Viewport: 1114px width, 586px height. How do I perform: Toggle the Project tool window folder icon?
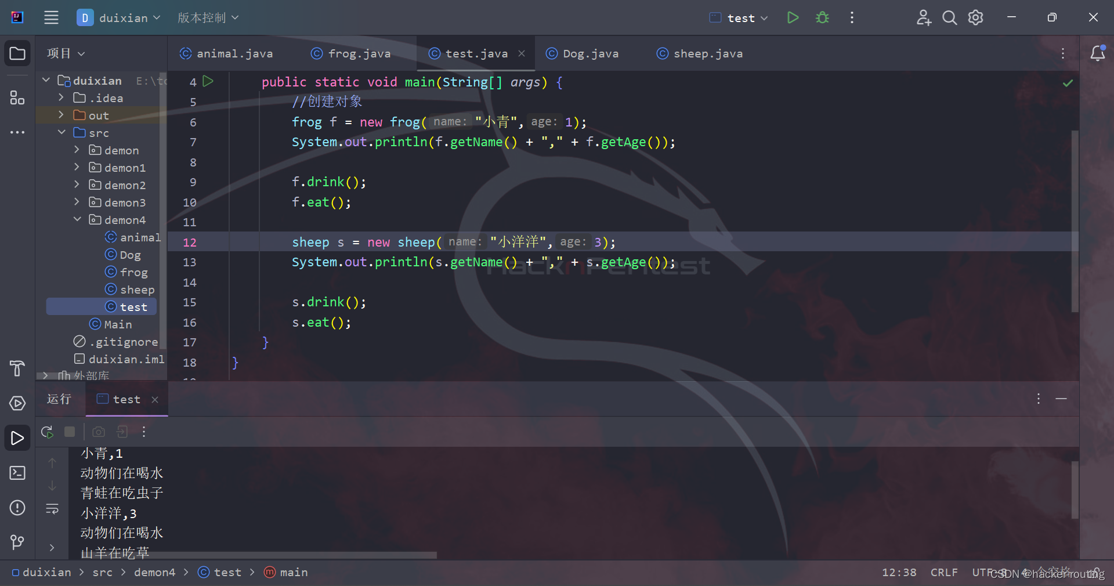(17, 53)
